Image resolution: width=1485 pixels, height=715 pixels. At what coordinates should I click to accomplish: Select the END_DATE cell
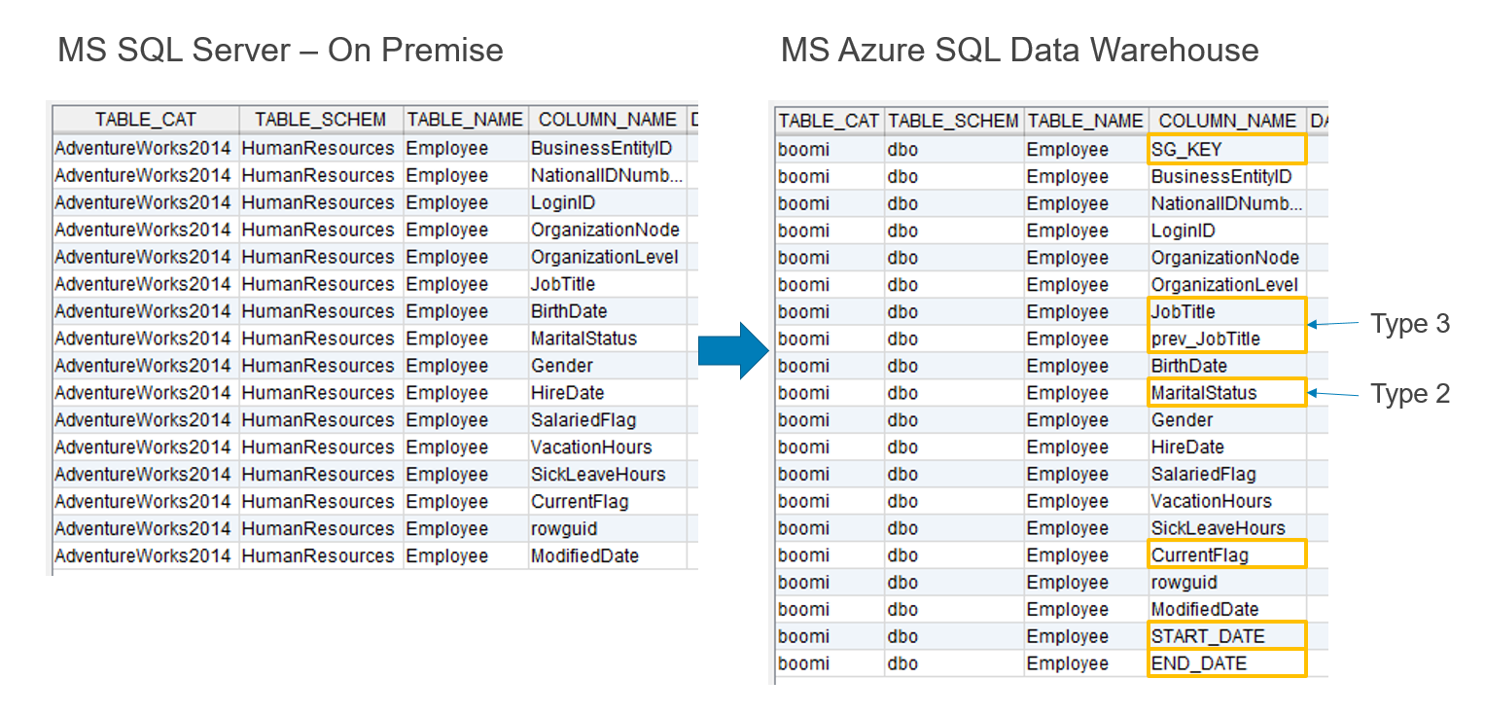point(1226,663)
